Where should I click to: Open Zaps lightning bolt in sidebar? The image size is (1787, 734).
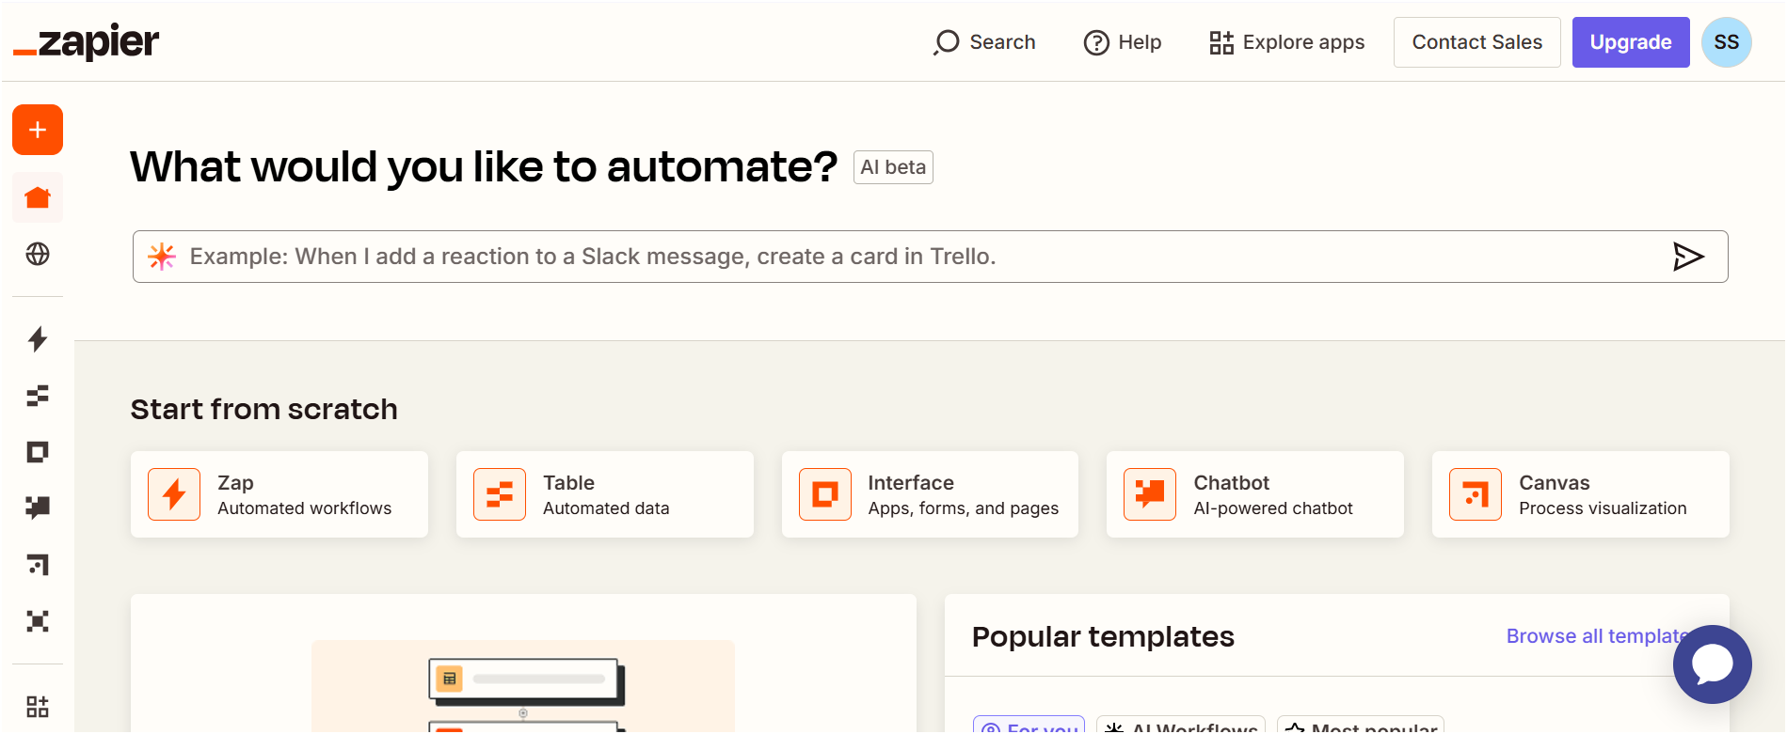pos(38,339)
